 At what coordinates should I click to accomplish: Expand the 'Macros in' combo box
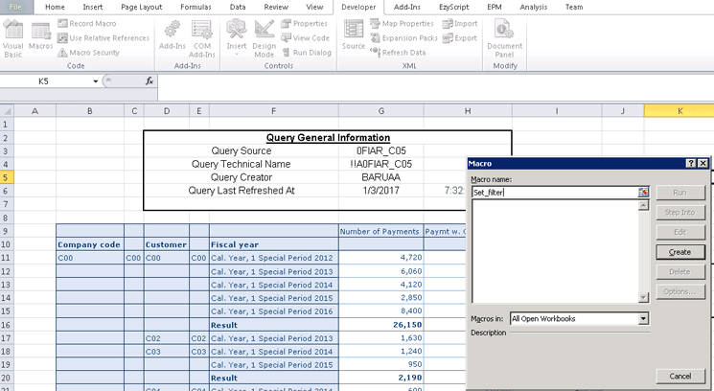(x=643, y=318)
